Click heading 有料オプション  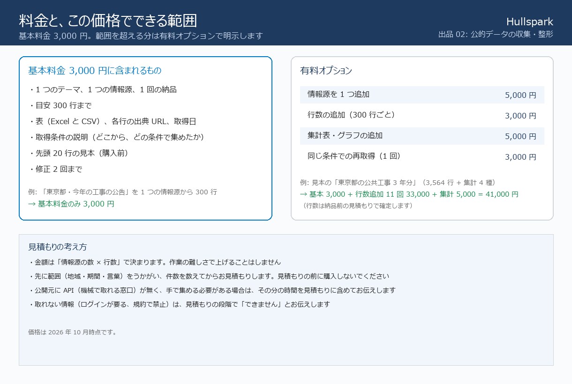(326, 71)
